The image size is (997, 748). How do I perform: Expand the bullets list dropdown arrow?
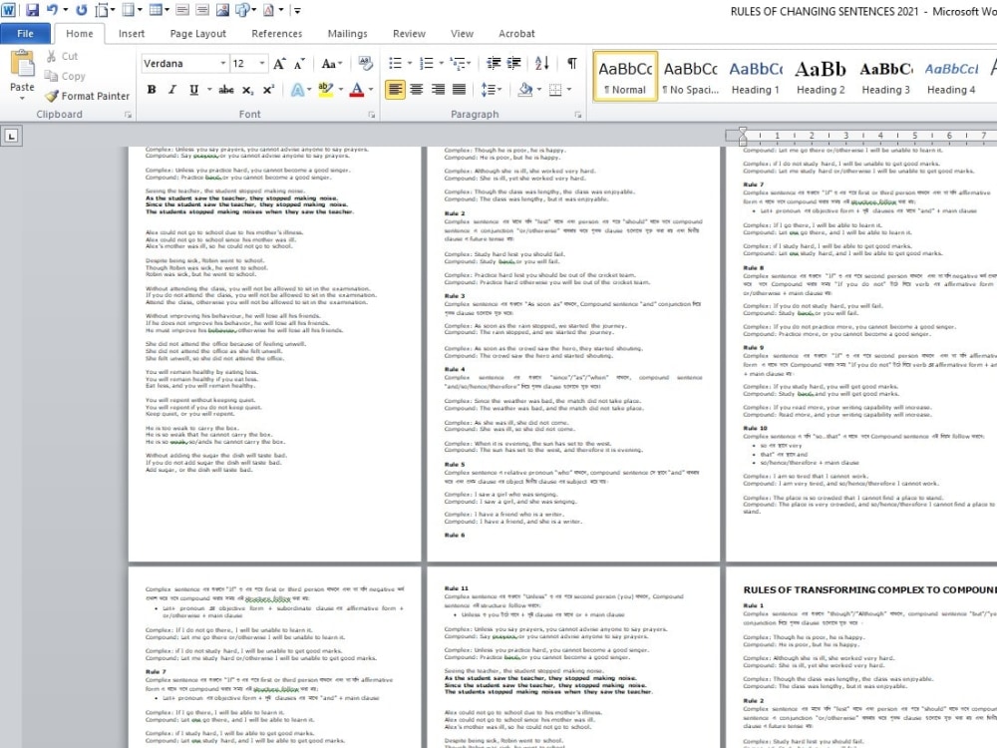[410, 64]
